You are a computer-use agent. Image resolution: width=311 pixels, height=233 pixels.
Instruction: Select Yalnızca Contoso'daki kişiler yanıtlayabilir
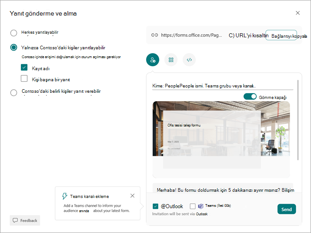click(x=14, y=47)
